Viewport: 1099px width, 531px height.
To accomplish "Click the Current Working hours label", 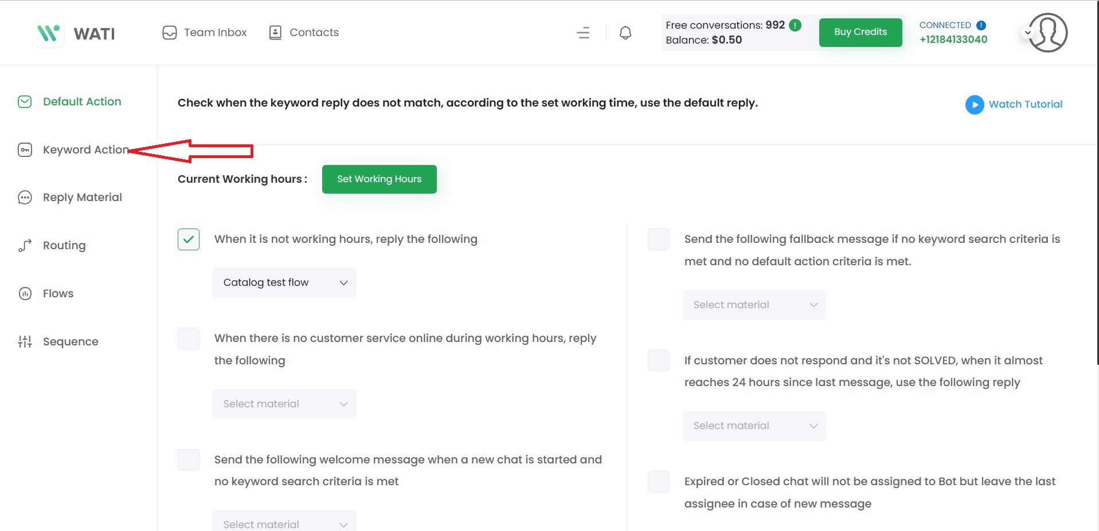I will pyautogui.click(x=243, y=179).
